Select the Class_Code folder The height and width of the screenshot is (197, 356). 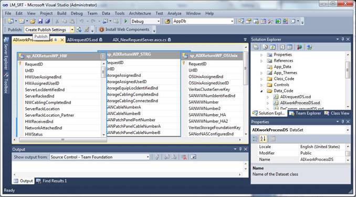tap(284, 79)
